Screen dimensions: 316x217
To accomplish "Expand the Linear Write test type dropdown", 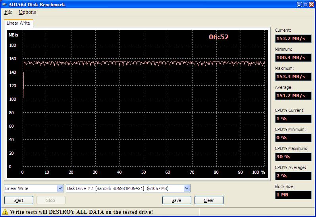I will (x=60, y=188).
